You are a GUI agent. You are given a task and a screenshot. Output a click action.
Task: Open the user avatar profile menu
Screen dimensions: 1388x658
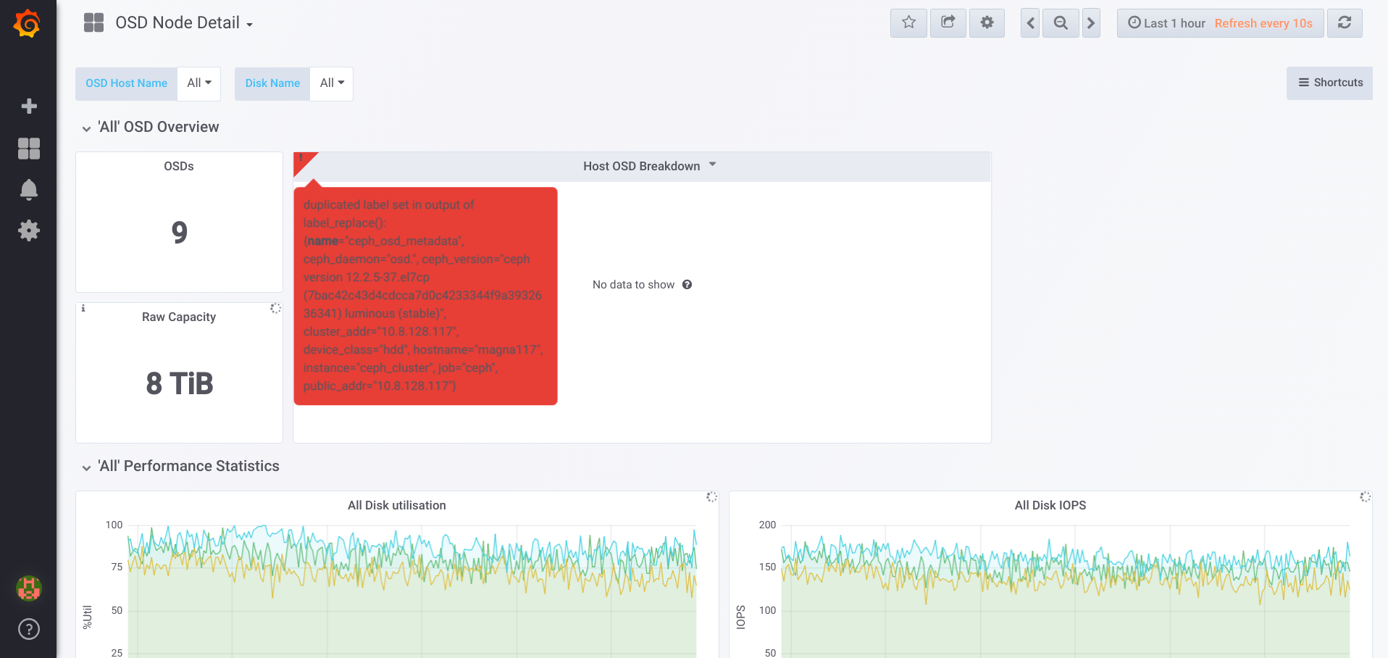(x=29, y=588)
